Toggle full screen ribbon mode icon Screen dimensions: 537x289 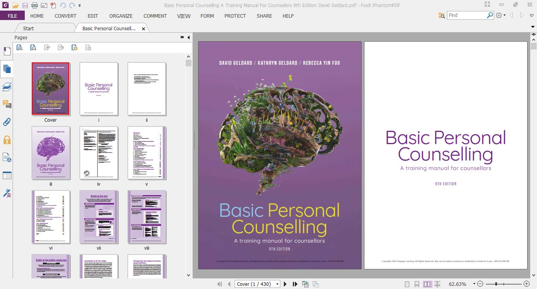point(488,5)
